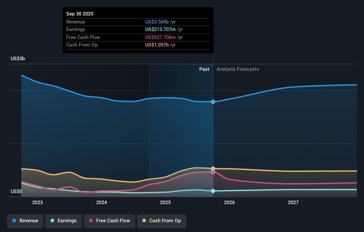Toggle the Free Cash Flow legend item
This screenshot has width=364, height=232.
point(109,221)
